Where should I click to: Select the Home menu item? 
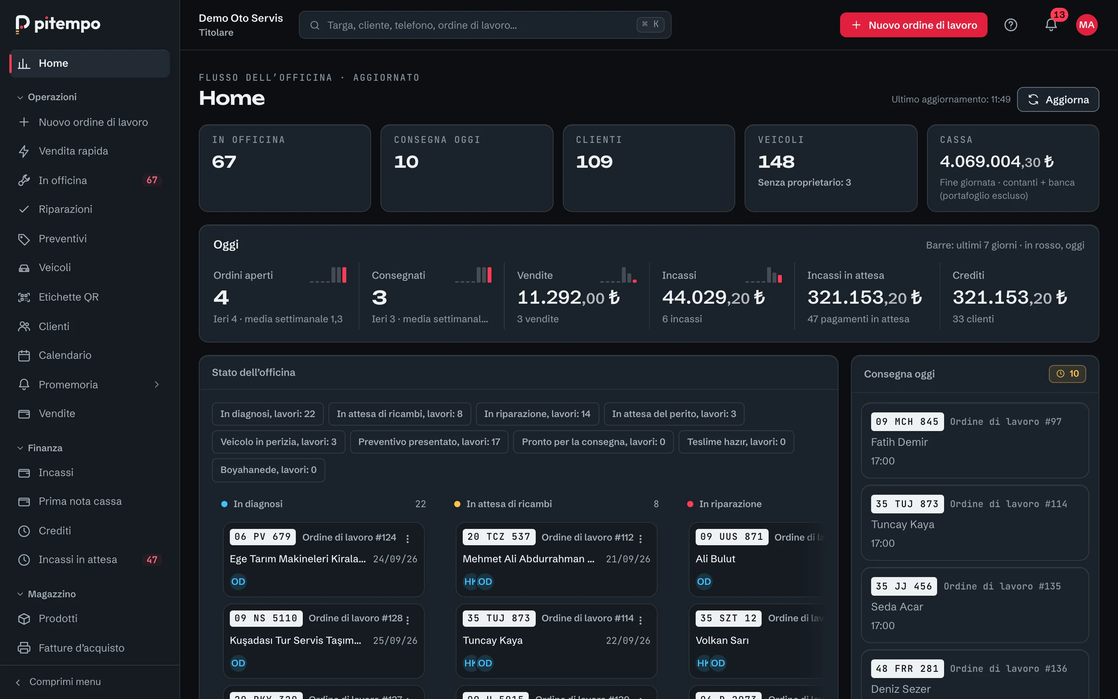90,63
